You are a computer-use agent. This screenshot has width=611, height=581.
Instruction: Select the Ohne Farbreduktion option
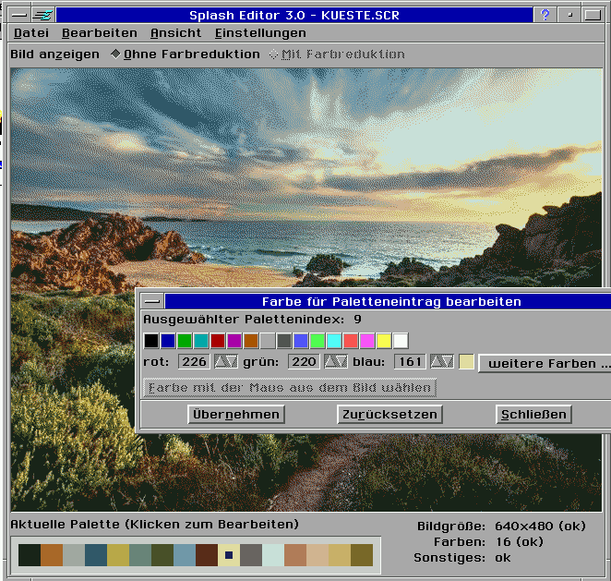(x=116, y=54)
